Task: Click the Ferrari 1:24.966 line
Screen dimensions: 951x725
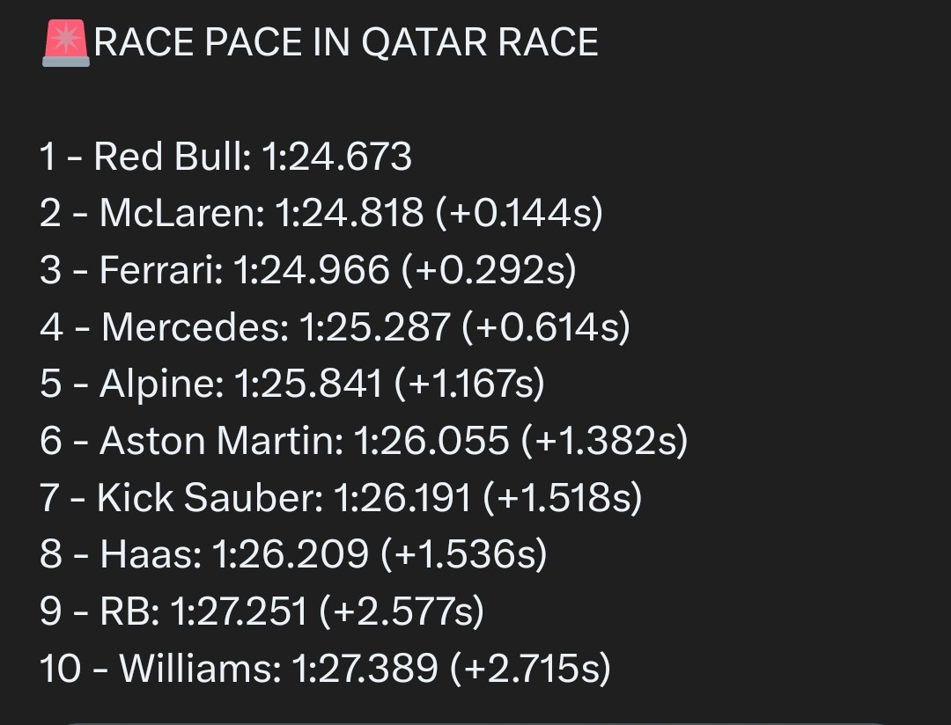Action: click(x=308, y=270)
